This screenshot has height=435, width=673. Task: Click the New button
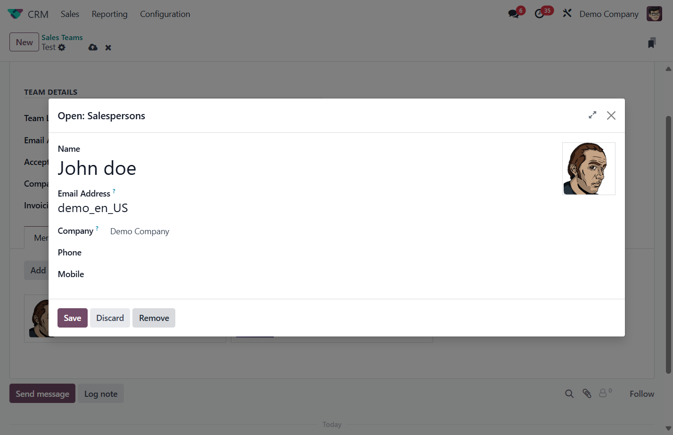24,42
